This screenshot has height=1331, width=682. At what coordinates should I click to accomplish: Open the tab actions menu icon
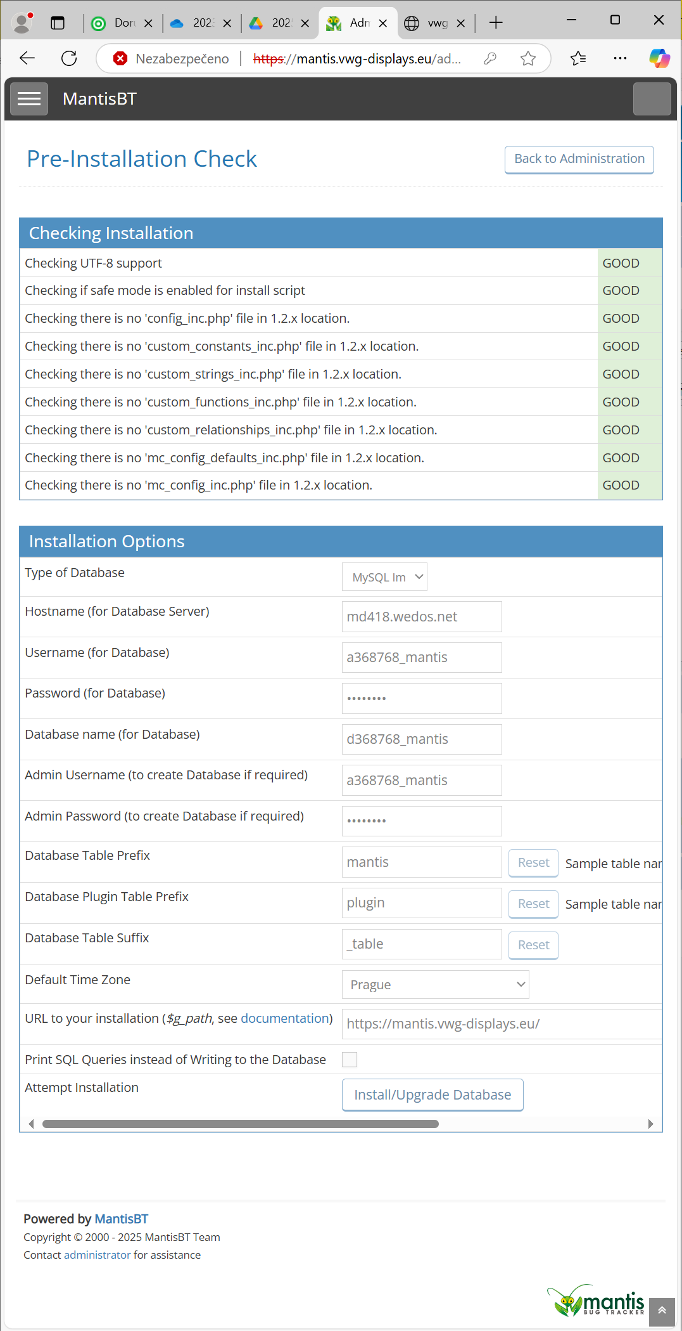(58, 23)
